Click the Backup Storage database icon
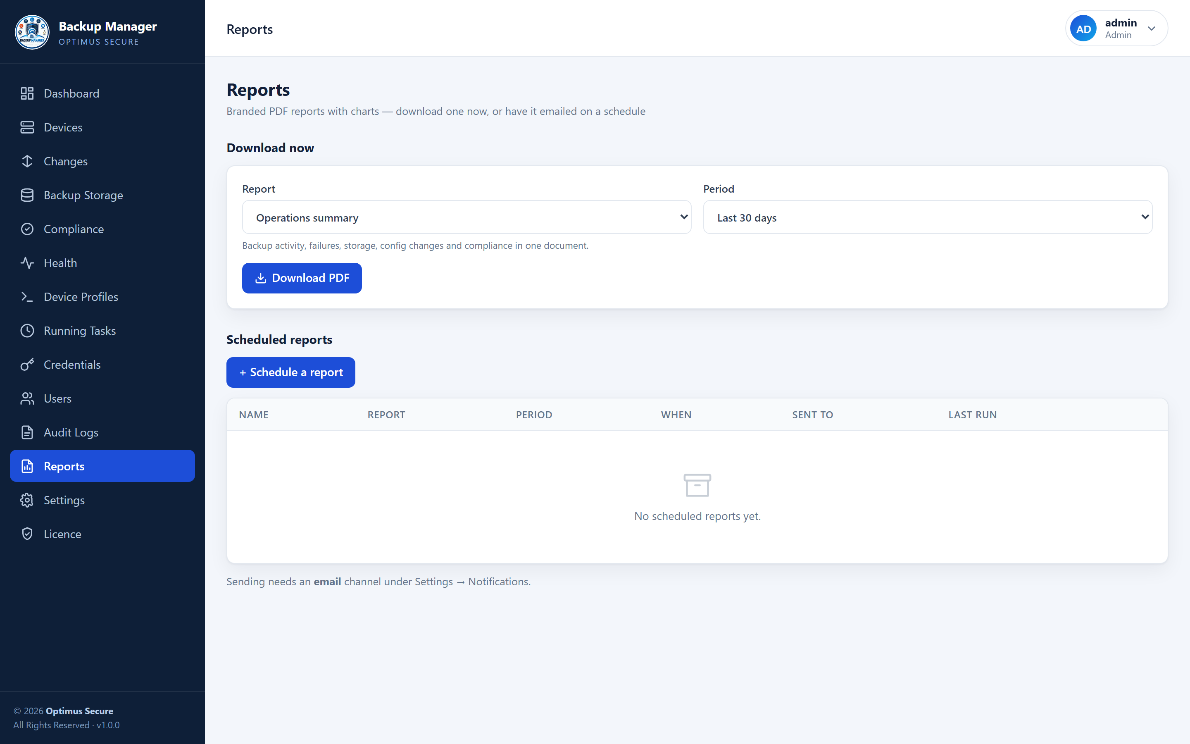1190x744 pixels. pyautogui.click(x=27, y=196)
